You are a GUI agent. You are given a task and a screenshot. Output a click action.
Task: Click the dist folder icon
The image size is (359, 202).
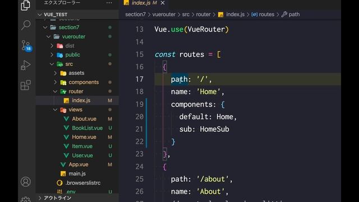pos(60,46)
